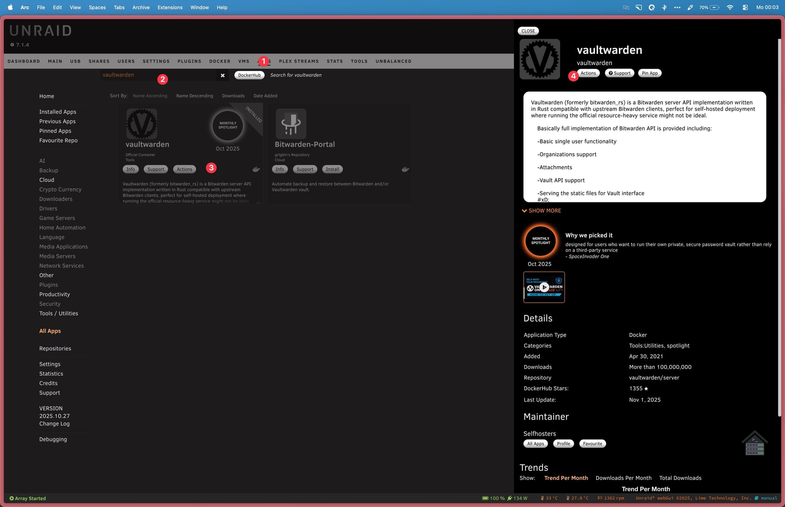Open Actions menu on vaultwarden card

point(184,169)
